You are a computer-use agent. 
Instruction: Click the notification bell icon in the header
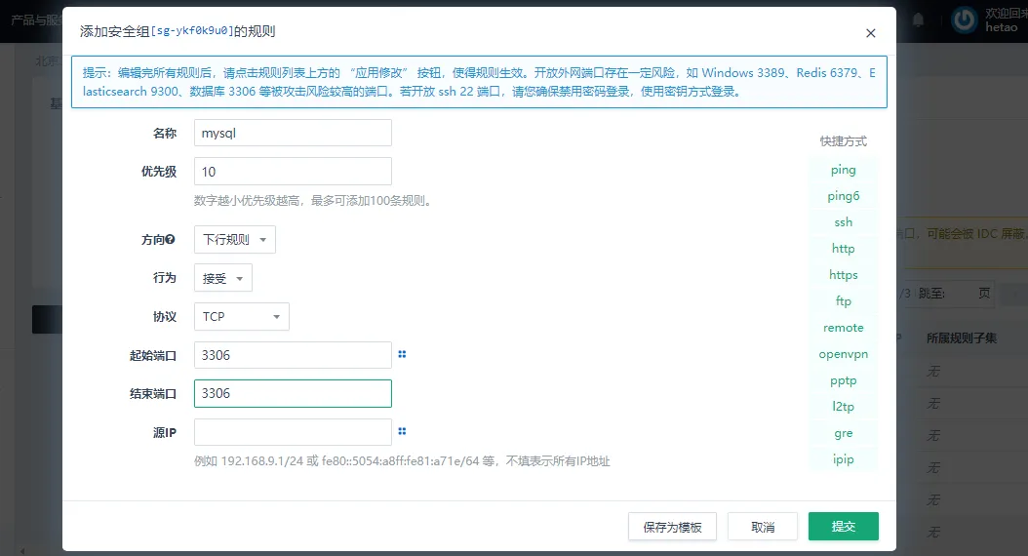(x=918, y=20)
